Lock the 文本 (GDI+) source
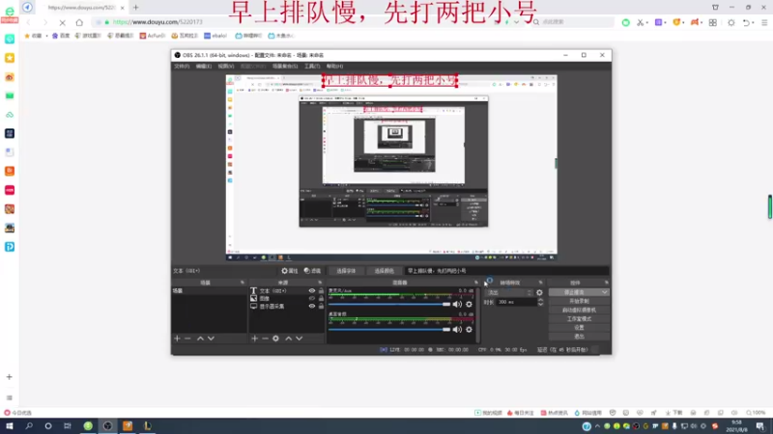 tap(321, 291)
